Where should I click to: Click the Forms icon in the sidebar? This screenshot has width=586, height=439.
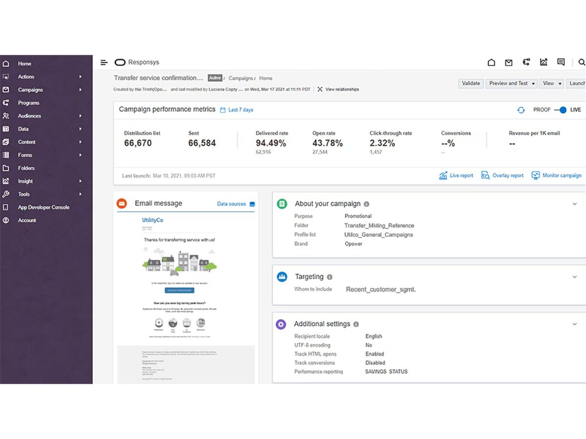point(6,155)
